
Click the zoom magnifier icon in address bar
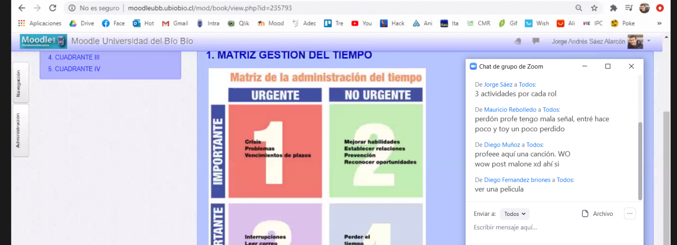[x=578, y=8]
